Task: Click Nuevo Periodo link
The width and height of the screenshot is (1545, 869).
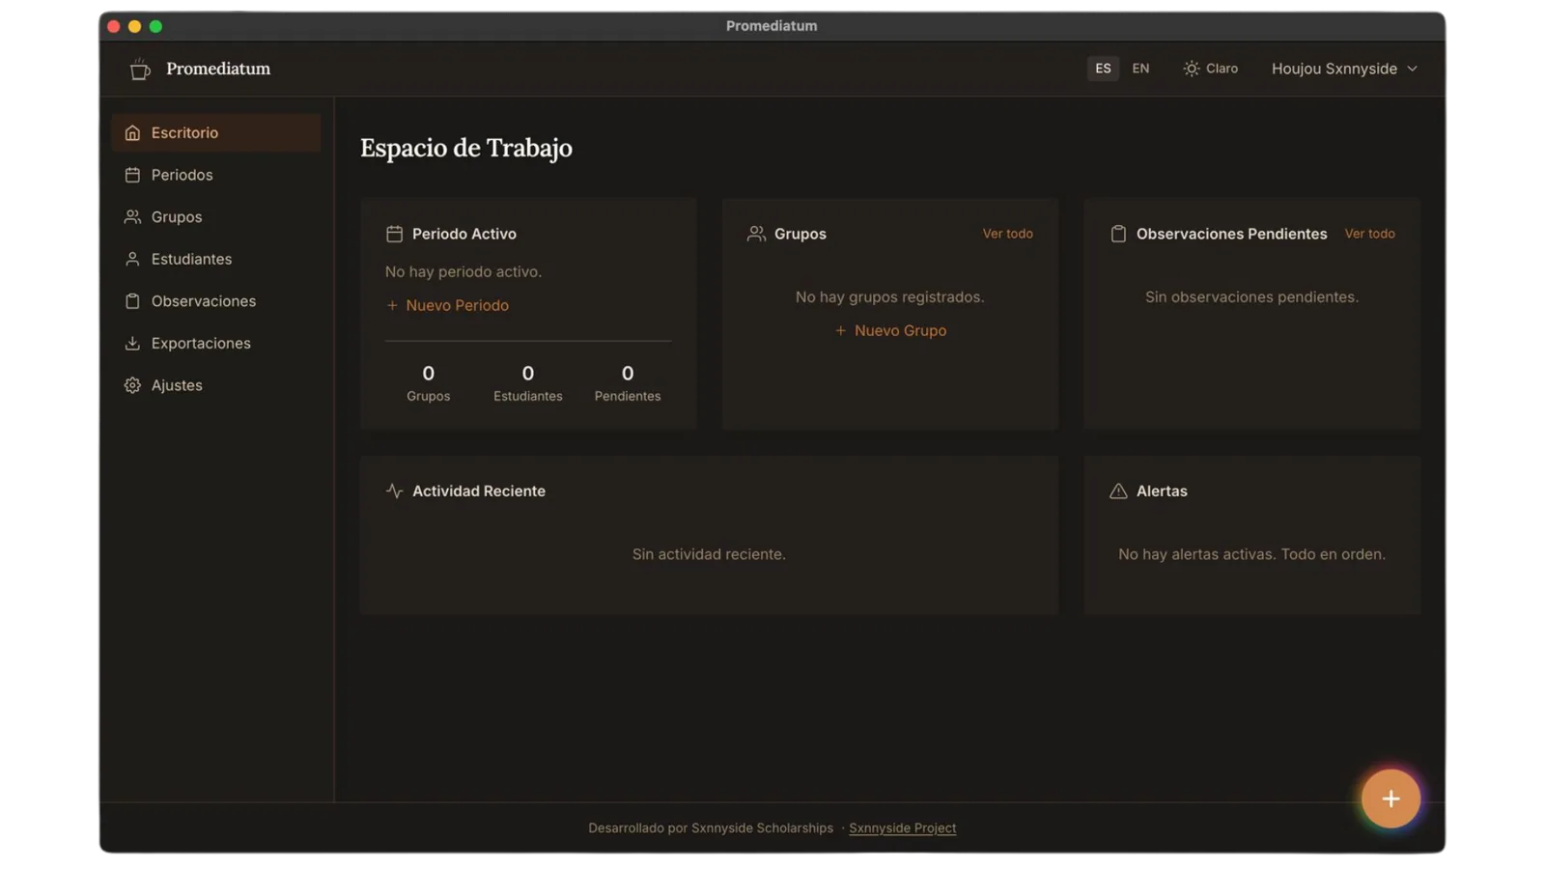Action: pyautogui.click(x=447, y=305)
